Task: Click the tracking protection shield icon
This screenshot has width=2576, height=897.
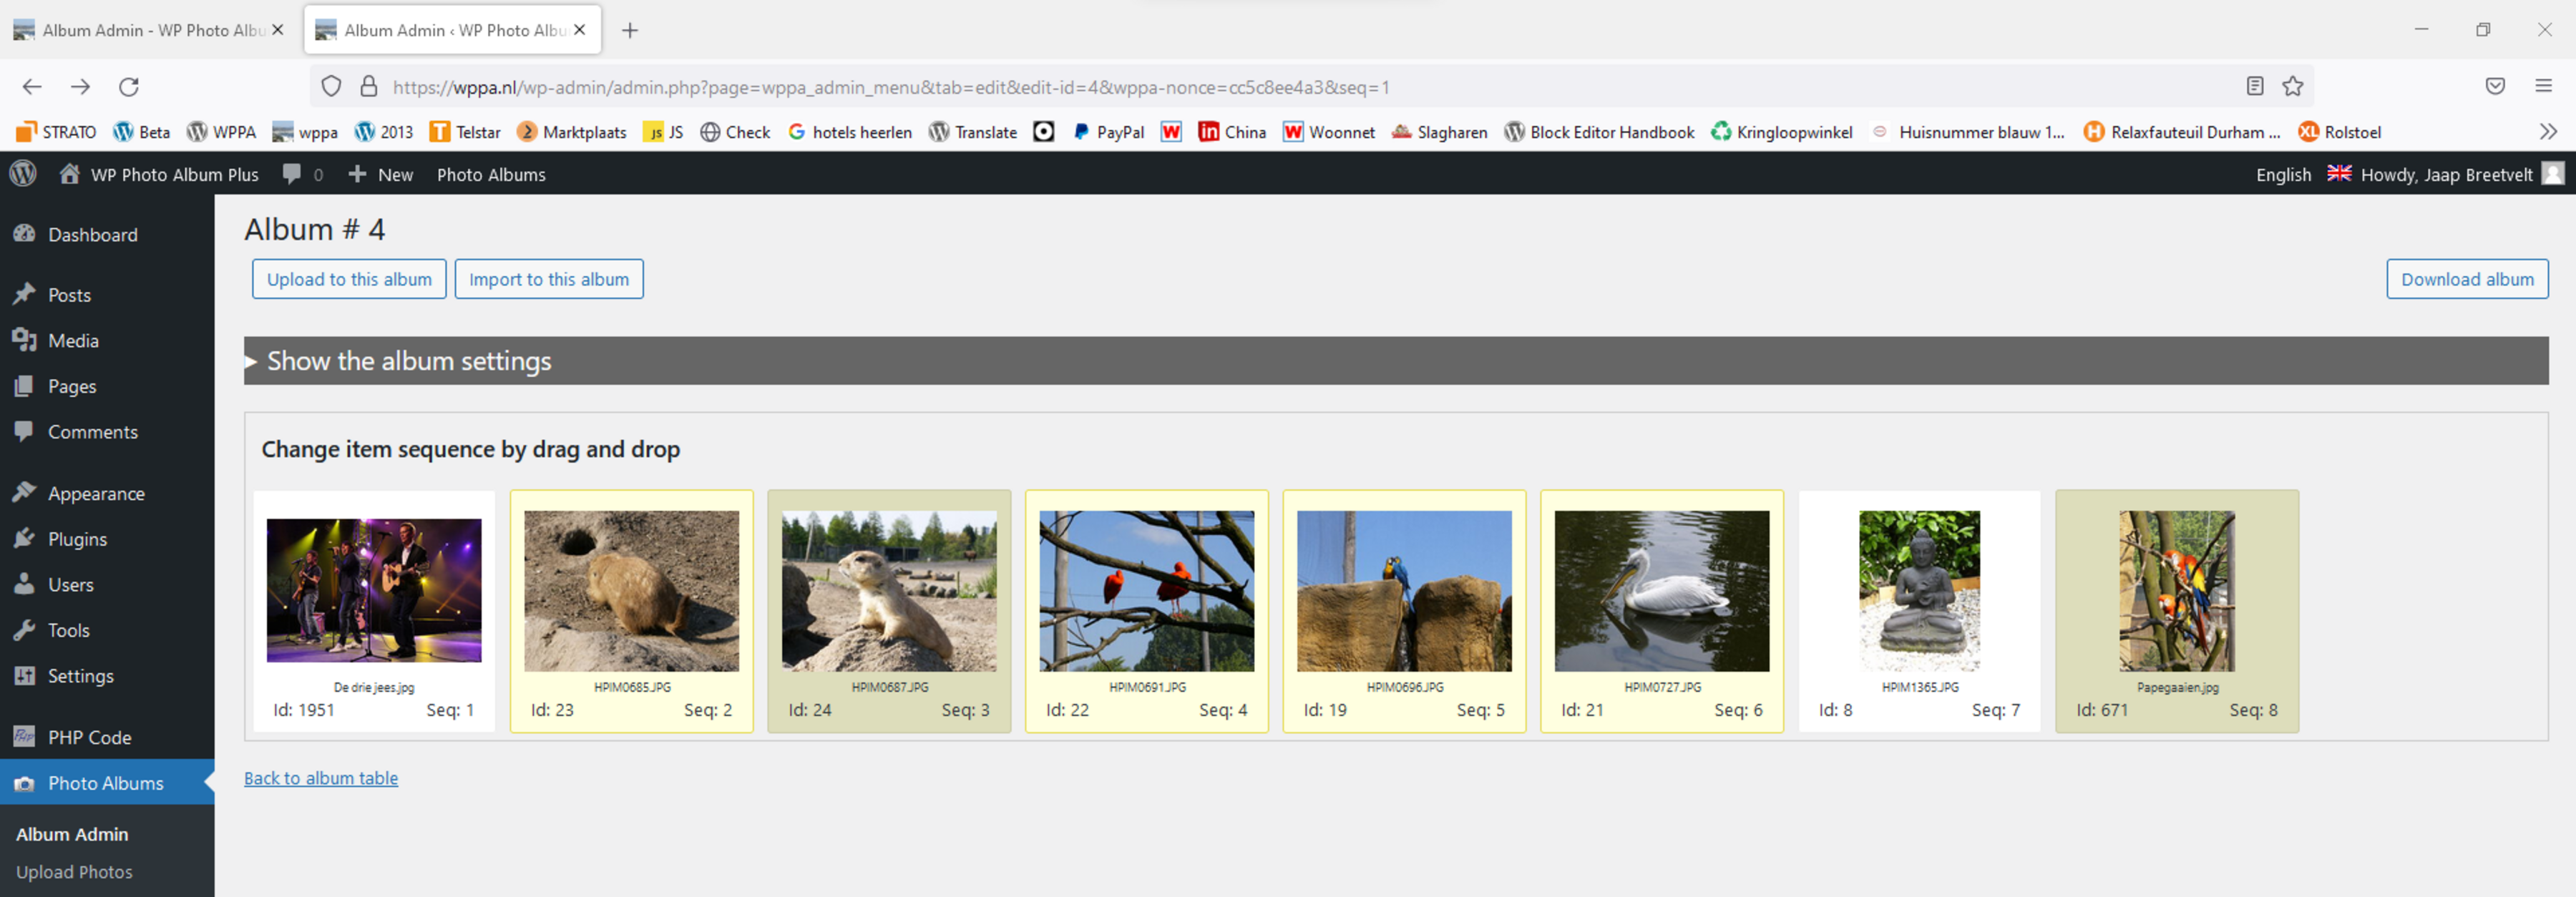Action: (x=331, y=87)
